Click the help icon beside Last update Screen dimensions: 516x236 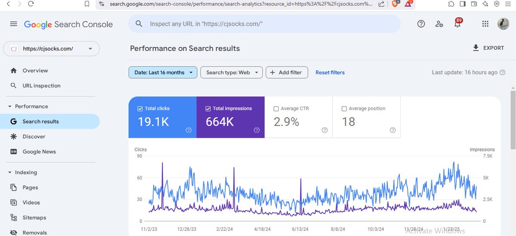point(502,73)
